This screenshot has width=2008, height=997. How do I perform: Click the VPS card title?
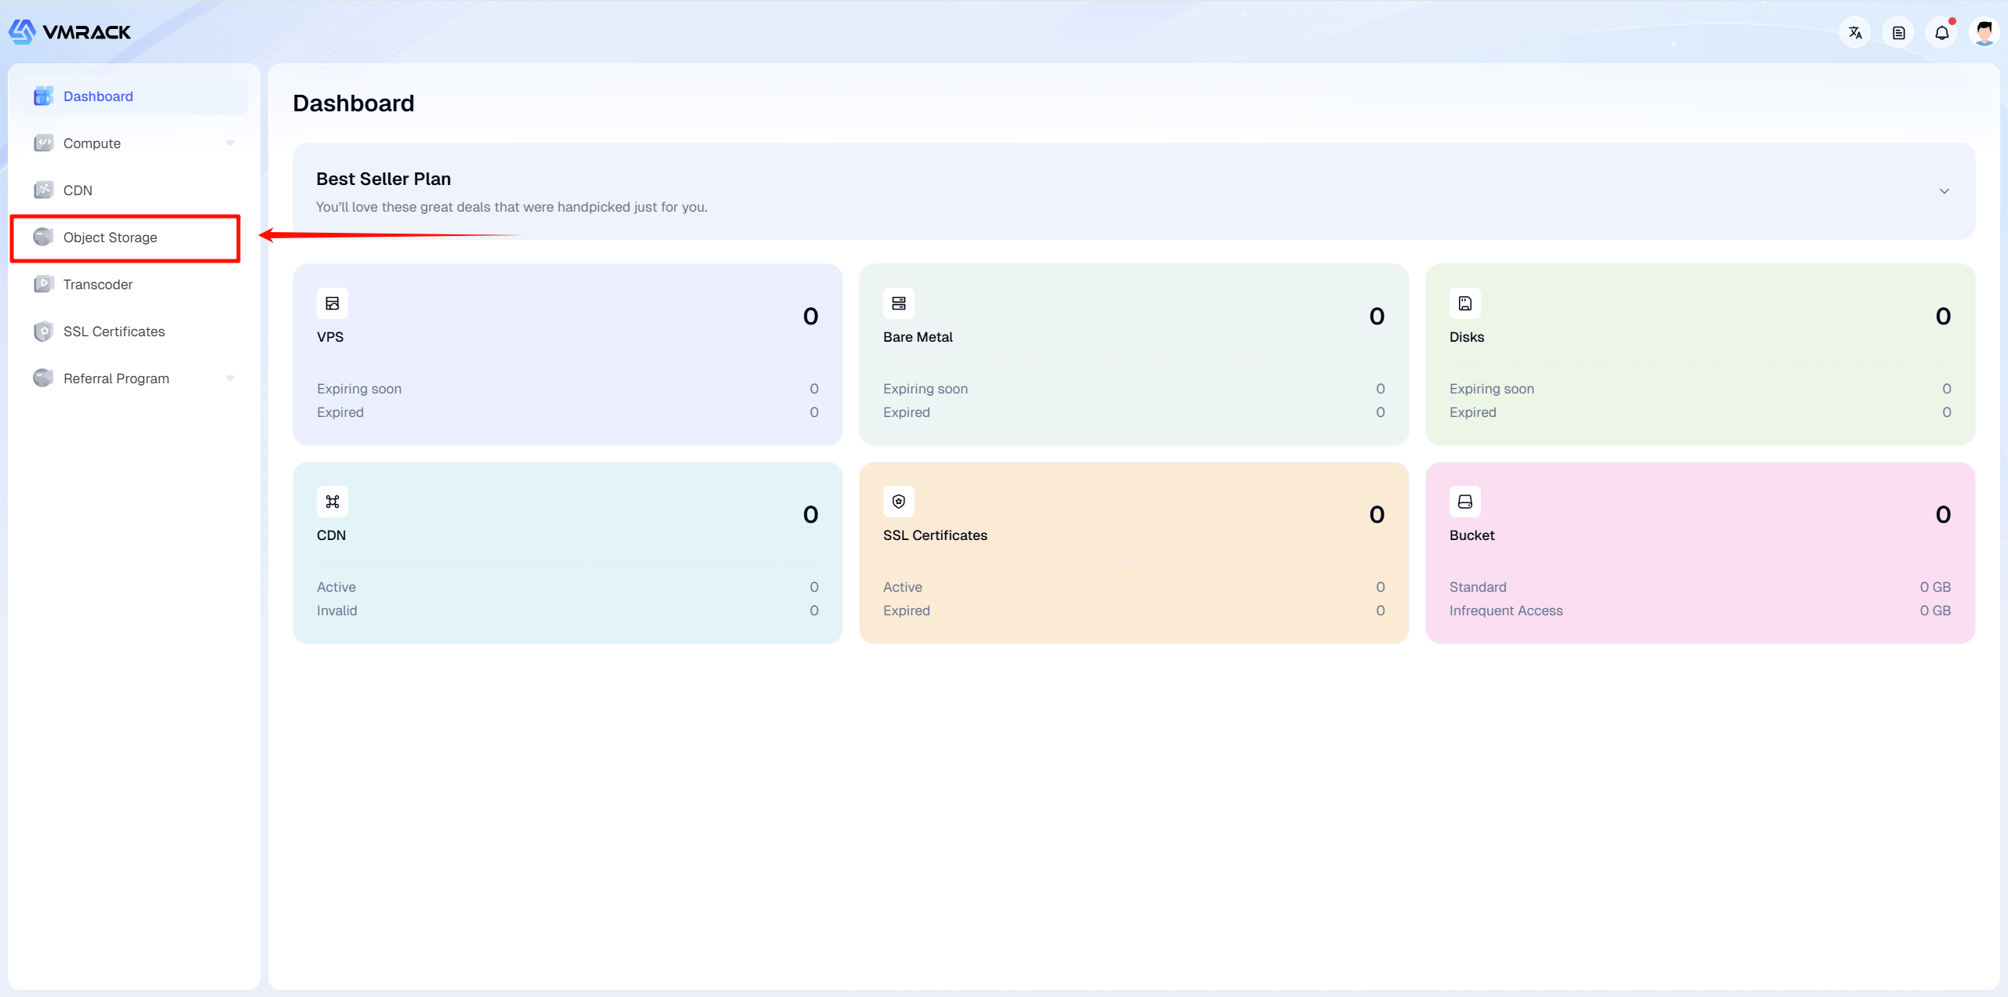pos(330,337)
